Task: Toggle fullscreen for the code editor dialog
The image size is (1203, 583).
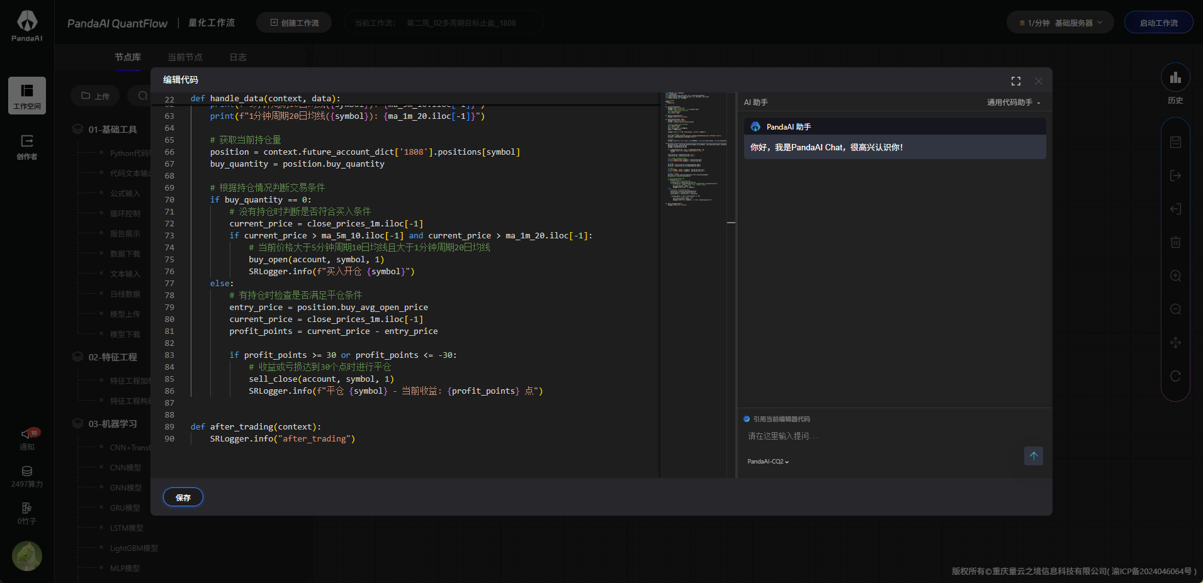Action: click(1015, 81)
